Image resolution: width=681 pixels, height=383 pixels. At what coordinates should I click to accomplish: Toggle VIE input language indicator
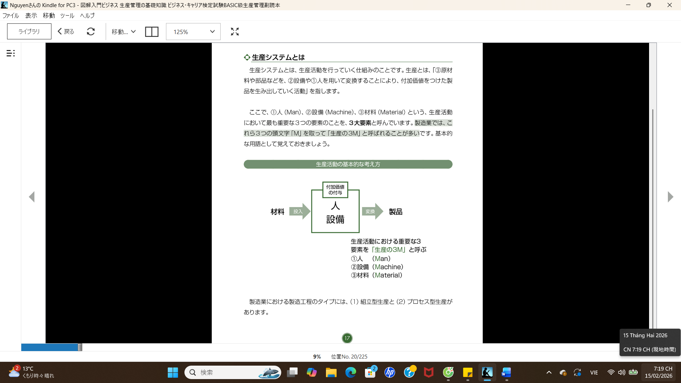(594, 372)
